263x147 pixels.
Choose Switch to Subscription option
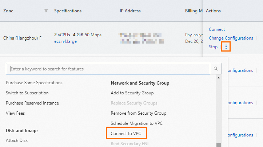coord(27,93)
